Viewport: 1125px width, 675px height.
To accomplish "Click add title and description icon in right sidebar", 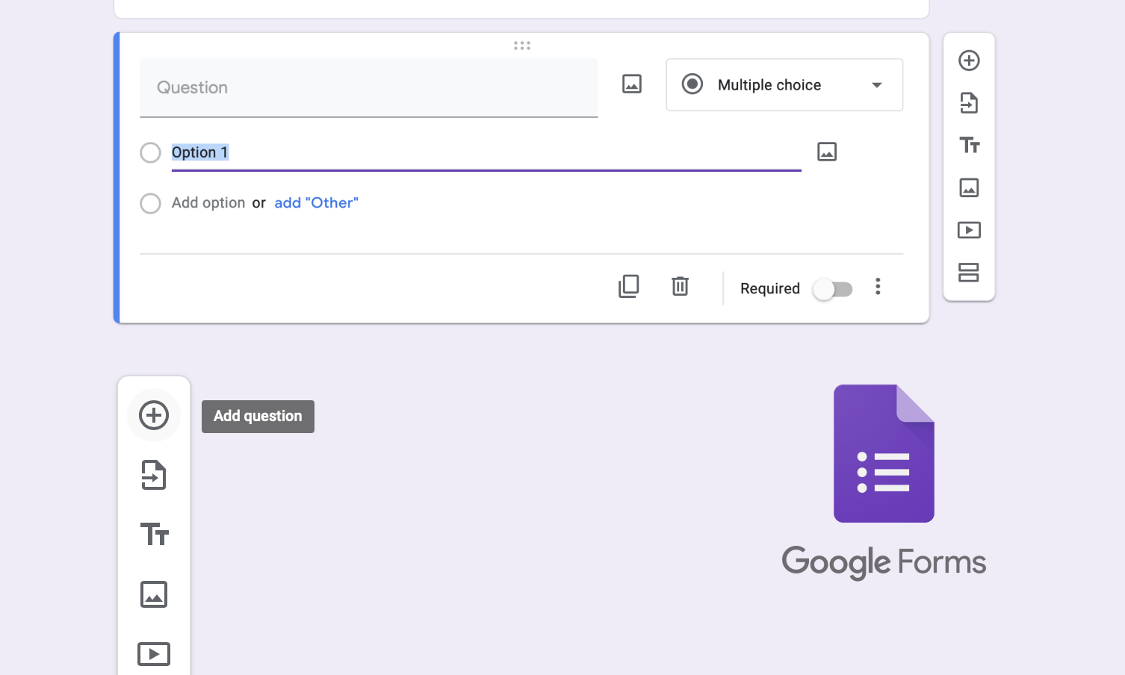I will coord(970,146).
